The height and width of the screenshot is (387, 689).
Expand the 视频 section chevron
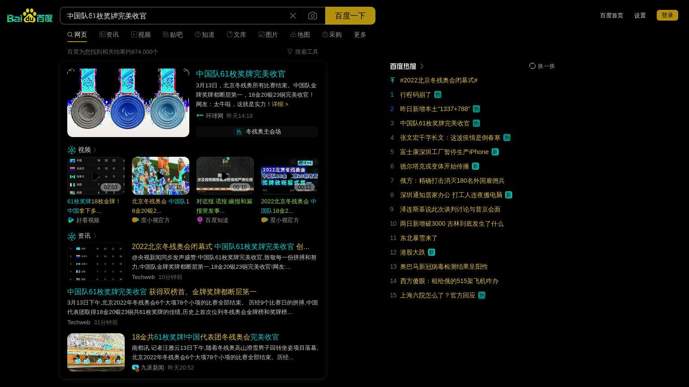(95, 150)
